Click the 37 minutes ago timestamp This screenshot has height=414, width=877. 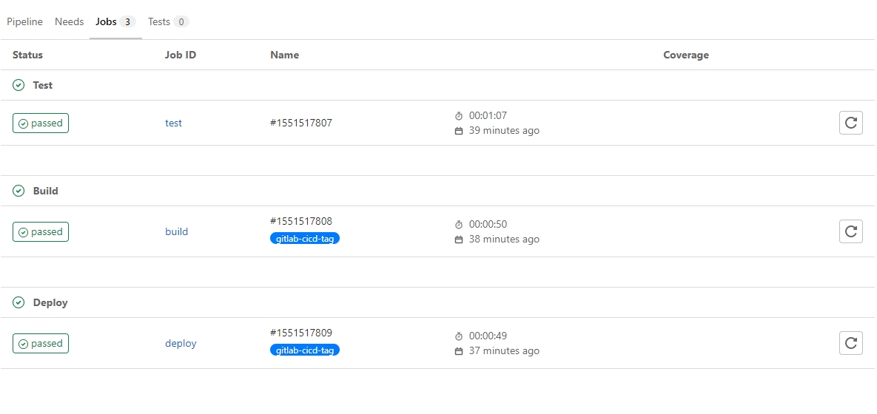click(504, 351)
